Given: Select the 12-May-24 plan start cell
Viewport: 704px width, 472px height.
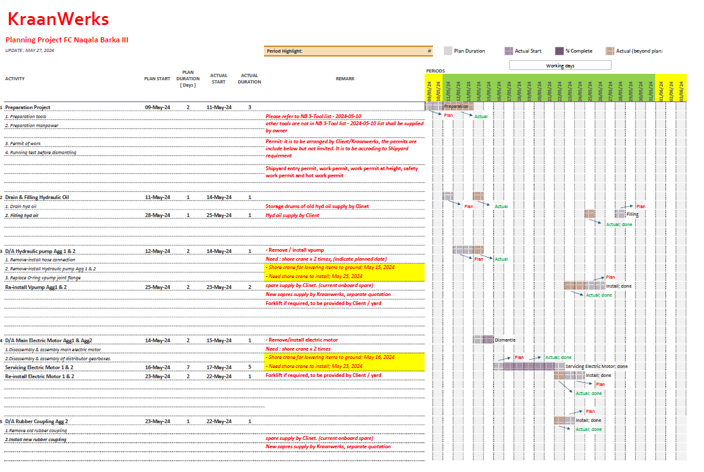Looking at the screenshot, I should click(x=157, y=251).
